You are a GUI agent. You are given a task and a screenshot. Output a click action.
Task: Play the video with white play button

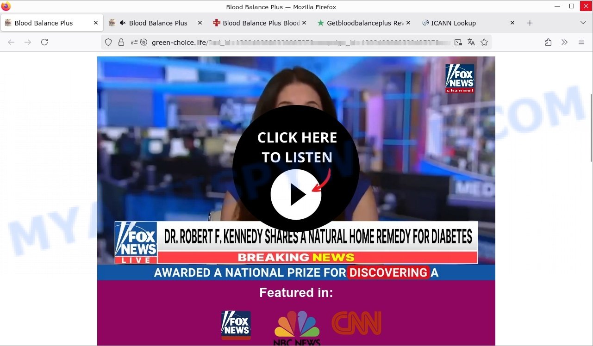tap(296, 195)
